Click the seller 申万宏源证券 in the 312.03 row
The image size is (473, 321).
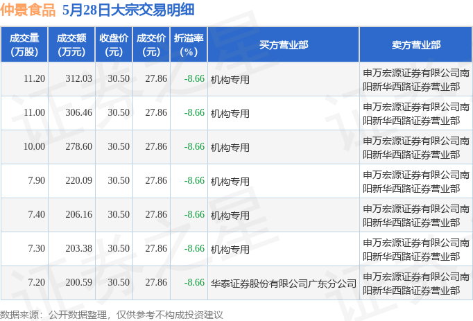(415, 80)
